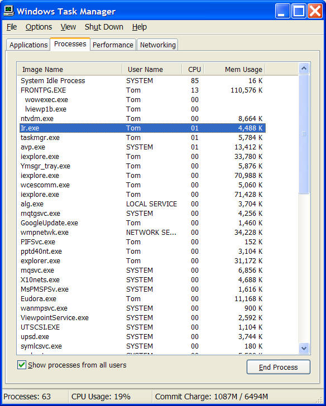Viewport: 326px width, 406px height.
Task: Click the 110,576 K memory value
Action: 246,90
